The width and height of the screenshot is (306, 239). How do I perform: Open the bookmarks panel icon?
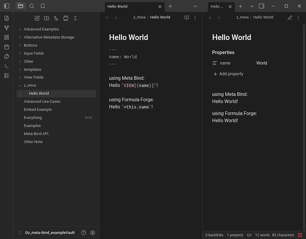pos(43,6)
